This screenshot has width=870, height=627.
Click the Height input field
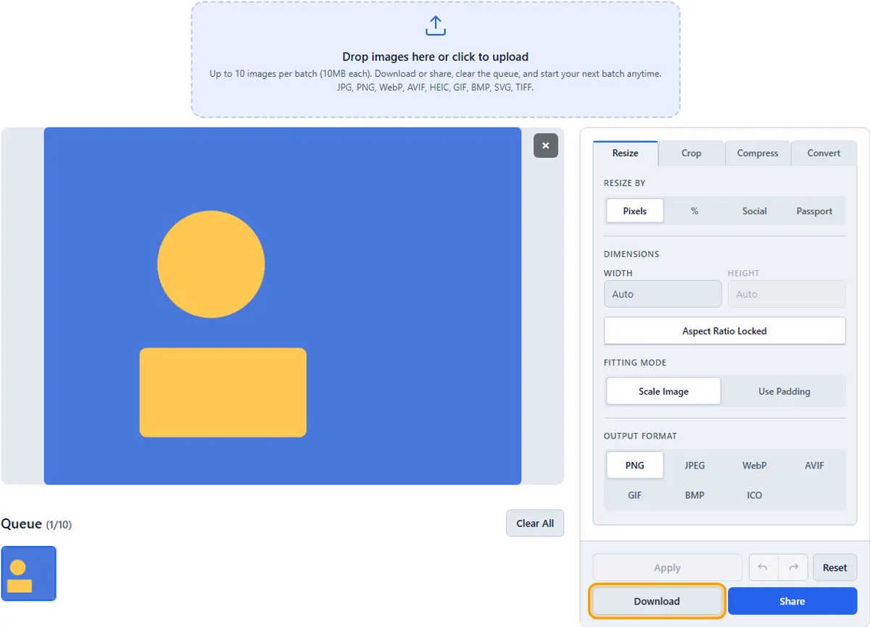pos(787,294)
